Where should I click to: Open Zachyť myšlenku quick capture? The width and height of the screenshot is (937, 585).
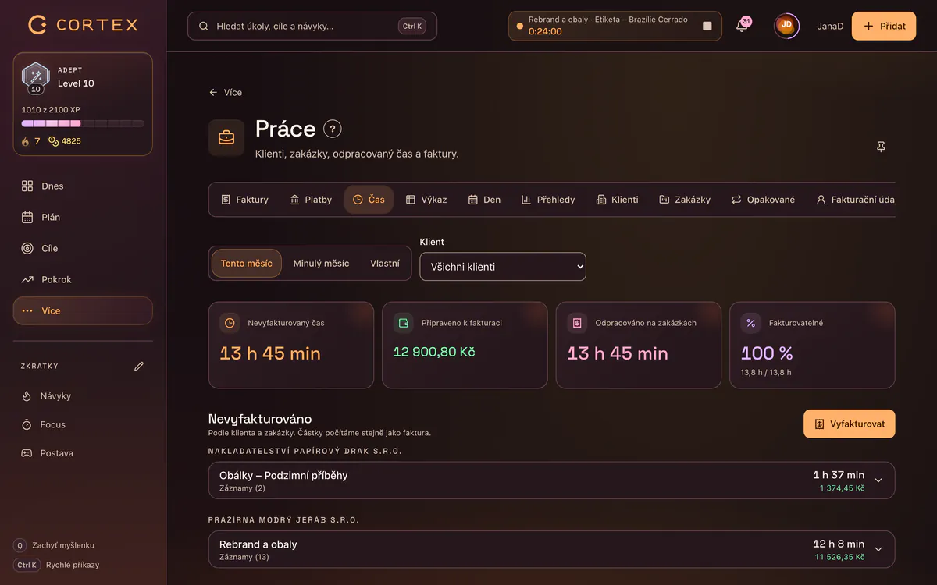pos(54,545)
